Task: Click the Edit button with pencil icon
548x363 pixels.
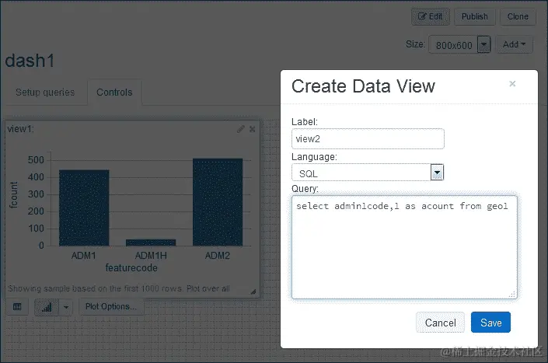Action: pyautogui.click(x=431, y=16)
